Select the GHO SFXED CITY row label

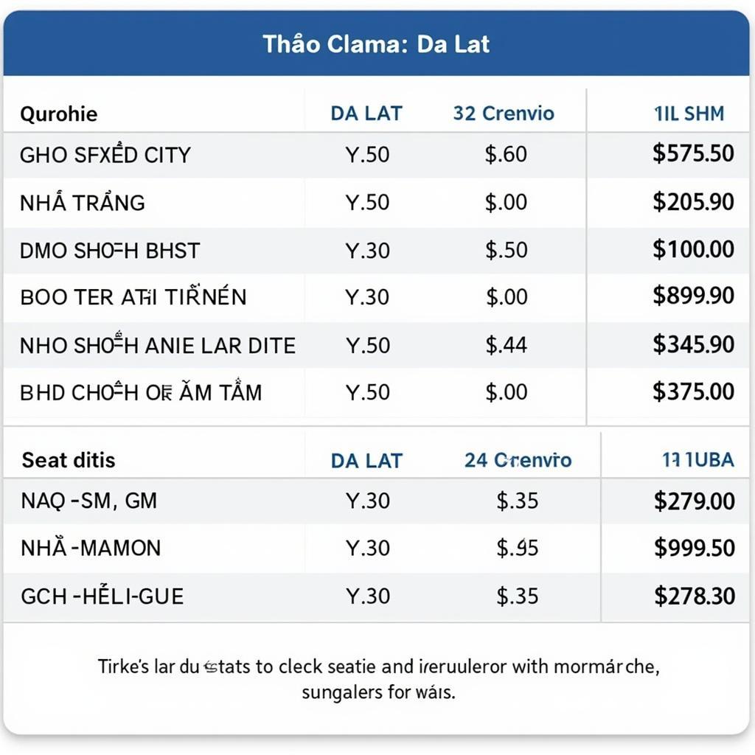[105, 155]
